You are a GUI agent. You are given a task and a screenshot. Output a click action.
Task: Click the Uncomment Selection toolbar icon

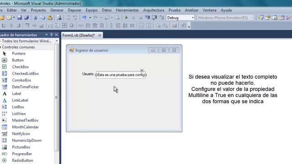[x=75, y=18]
